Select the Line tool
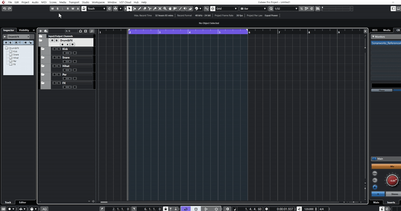This screenshot has height=211, width=401. point(180,8)
